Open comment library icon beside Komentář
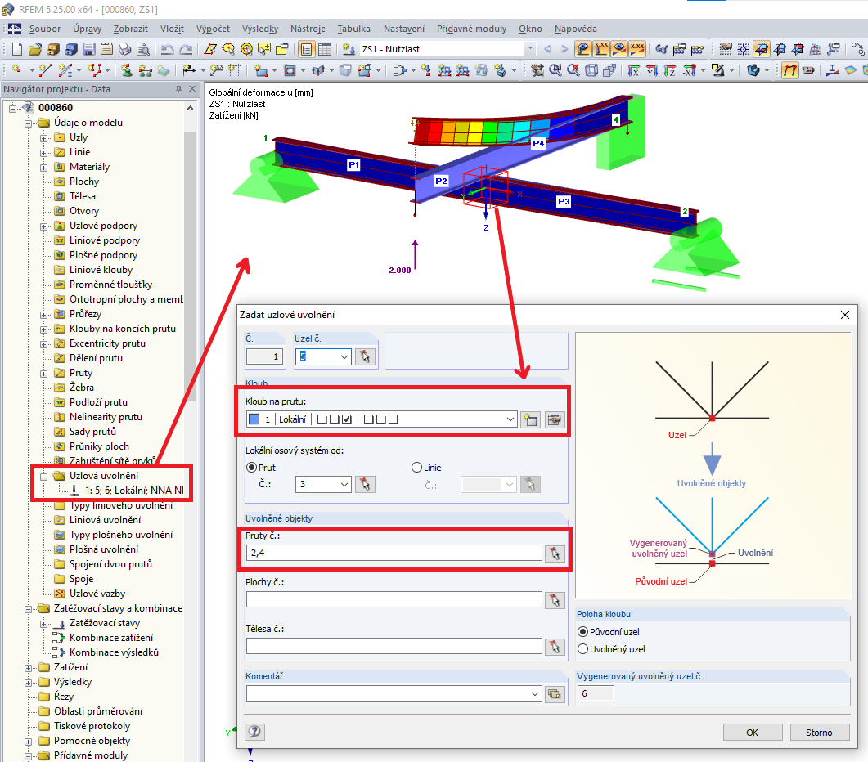Viewport: 868px width, 762px height. tap(554, 694)
